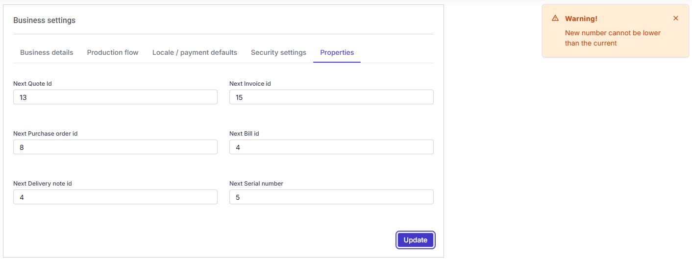
Task: Click the Next Purchase order id field
Action: tap(115, 147)
